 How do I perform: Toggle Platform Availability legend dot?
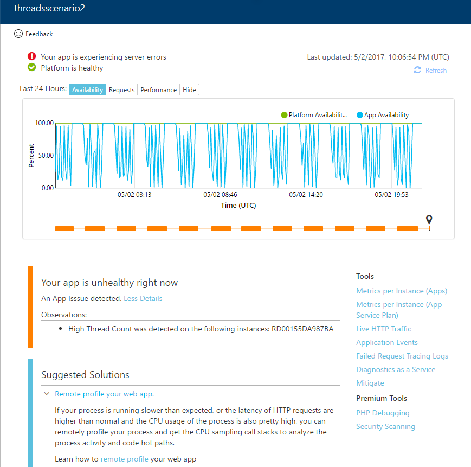coord(284,115)
